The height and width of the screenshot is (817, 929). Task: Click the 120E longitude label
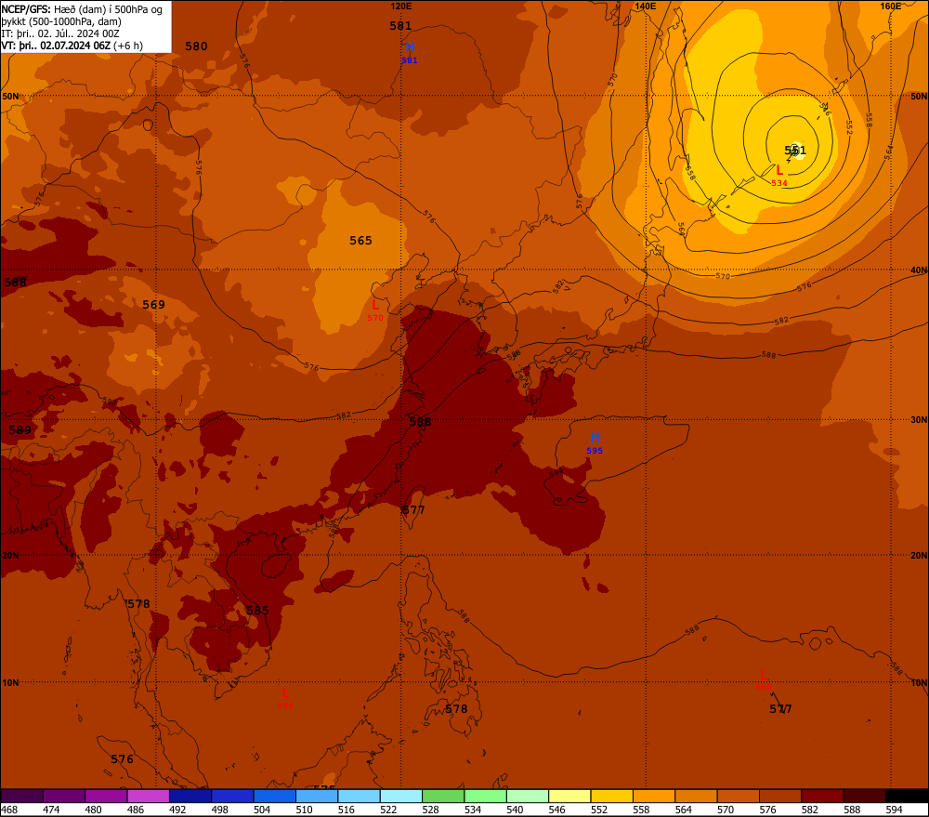(x=401, y=6)
